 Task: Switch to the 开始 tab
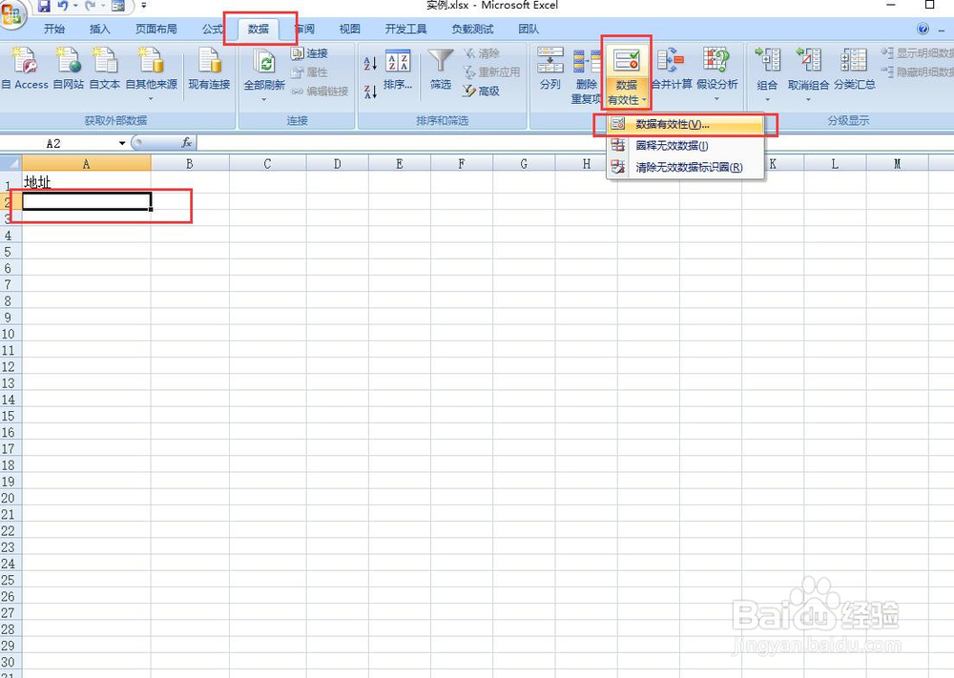pyautogui.click(x=54, y=30)
